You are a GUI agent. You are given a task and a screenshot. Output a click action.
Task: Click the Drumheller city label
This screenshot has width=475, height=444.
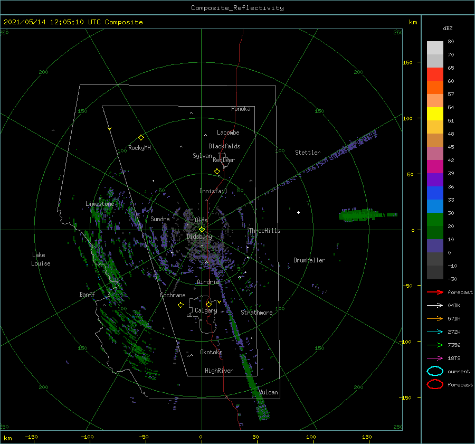(x=309, y=260)
